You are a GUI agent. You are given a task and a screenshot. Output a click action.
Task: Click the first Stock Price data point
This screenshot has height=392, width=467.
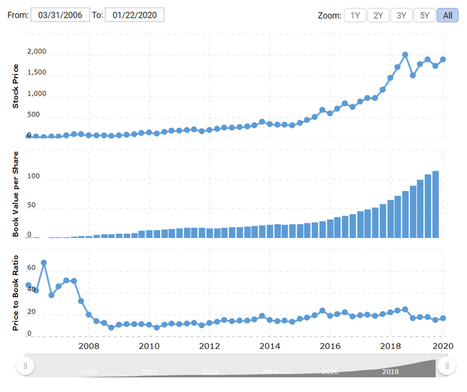[28, 136]
